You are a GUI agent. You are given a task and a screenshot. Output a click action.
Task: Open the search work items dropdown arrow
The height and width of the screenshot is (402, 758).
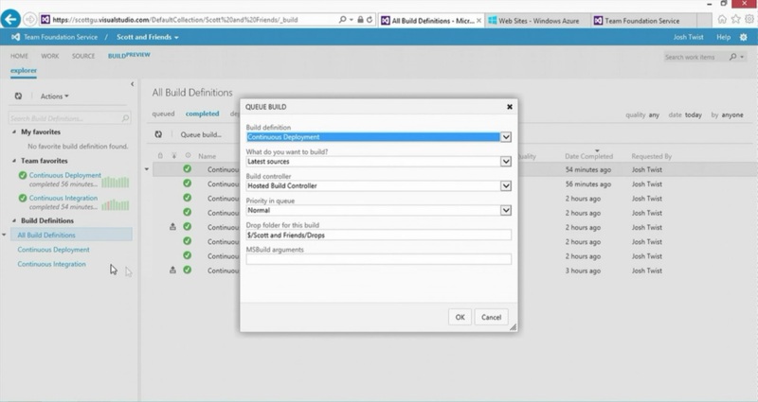click(x=742, y=57)
